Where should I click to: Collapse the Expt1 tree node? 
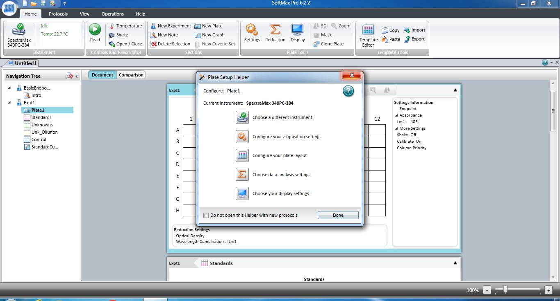(10, 103)
